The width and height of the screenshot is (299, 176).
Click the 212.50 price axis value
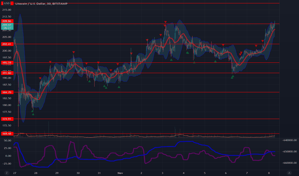7,17
